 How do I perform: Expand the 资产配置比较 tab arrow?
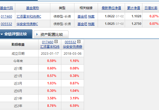click(37, 34)
